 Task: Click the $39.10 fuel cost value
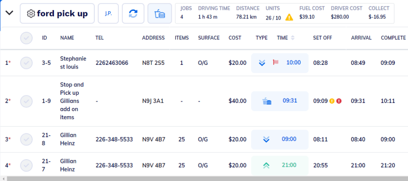tap(307, 17)
